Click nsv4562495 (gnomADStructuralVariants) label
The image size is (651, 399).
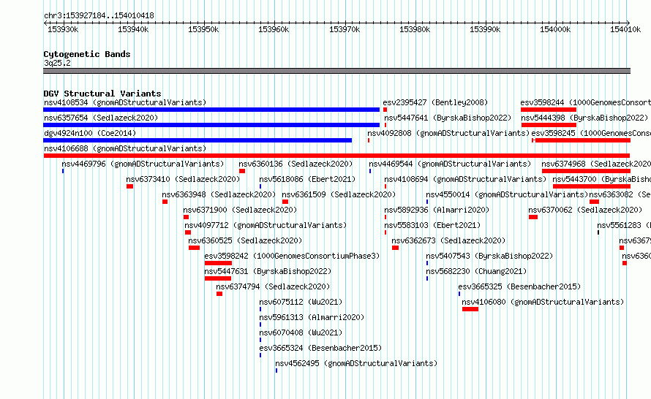(x=356, y=363)
